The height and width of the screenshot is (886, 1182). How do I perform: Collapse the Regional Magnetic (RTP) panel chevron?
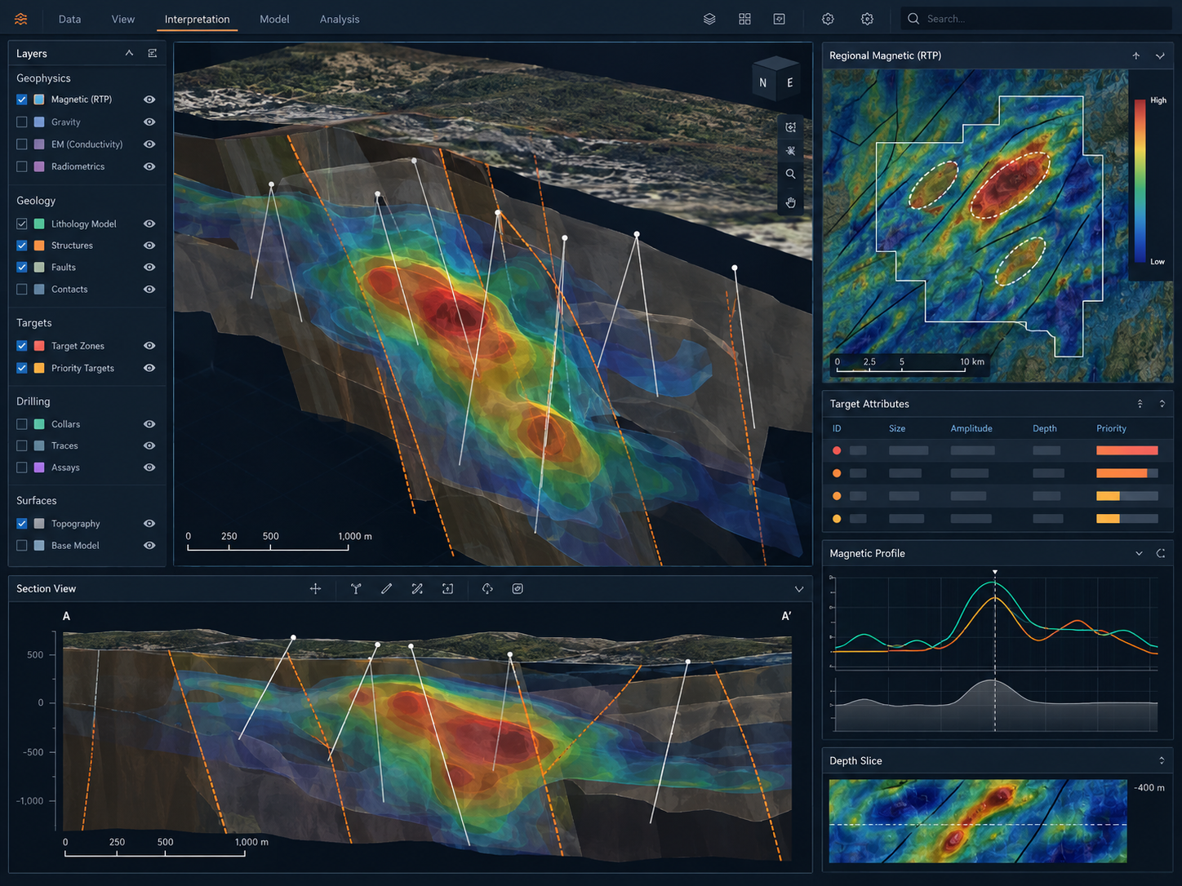[1160, 55]
